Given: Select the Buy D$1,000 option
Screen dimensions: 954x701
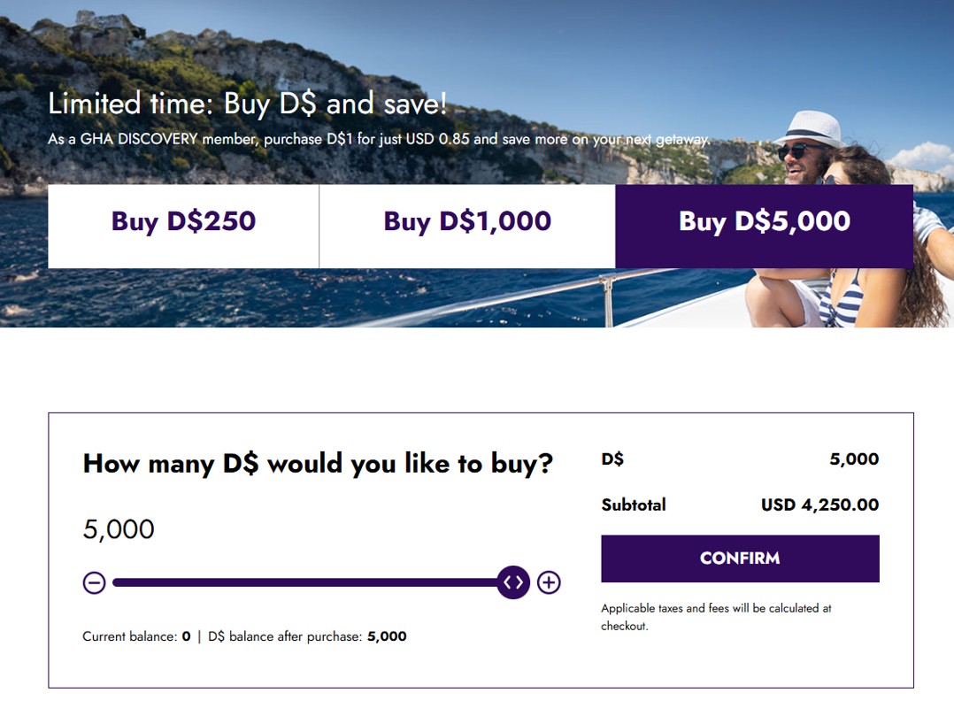Looking at the screenshot, I should click(467, 221).
